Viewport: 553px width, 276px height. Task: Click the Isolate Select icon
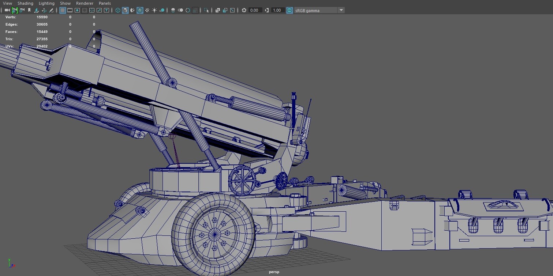207,10
